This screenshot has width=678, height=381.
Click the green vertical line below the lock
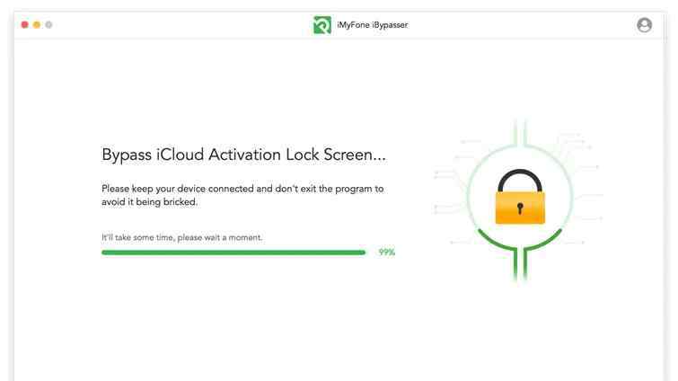click(x=515, y=265)
